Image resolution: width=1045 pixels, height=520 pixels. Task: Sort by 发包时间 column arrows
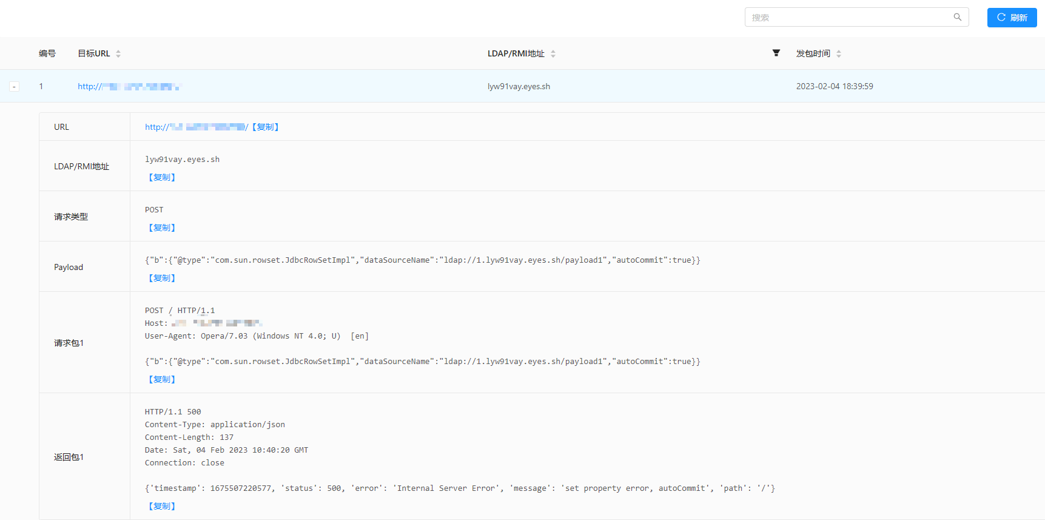pos(839,53)
